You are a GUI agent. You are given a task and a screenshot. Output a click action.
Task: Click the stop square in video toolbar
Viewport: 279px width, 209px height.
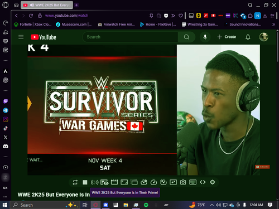coord(85,182)
